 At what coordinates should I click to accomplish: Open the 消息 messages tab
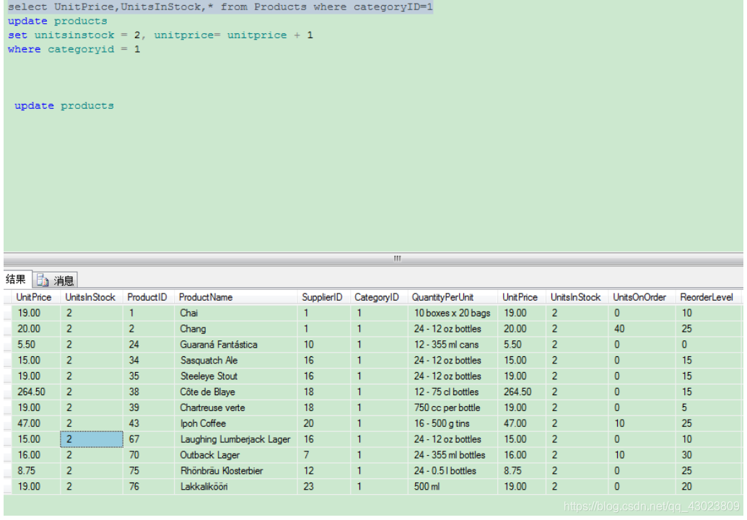pos(56,280)
